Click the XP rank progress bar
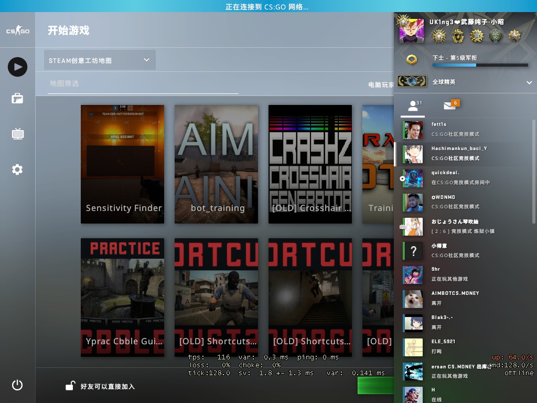Image resolution: width=537 pixels, height=403 pixels. 480,65
